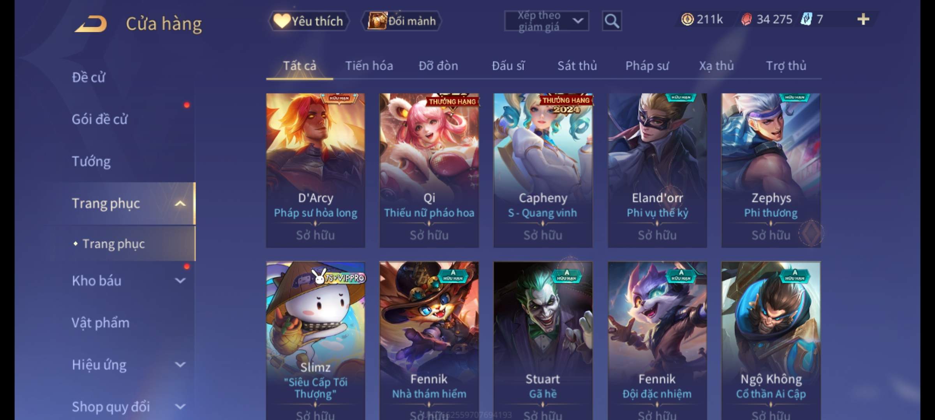Switch to the Tiến hóa tab
935x420 pixels.
click(369, 66)
